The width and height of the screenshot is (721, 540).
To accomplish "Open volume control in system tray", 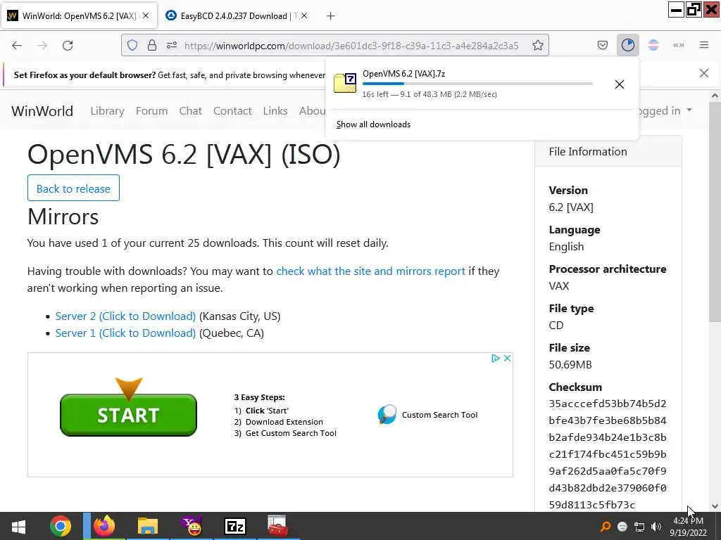I will coord(656,527).
